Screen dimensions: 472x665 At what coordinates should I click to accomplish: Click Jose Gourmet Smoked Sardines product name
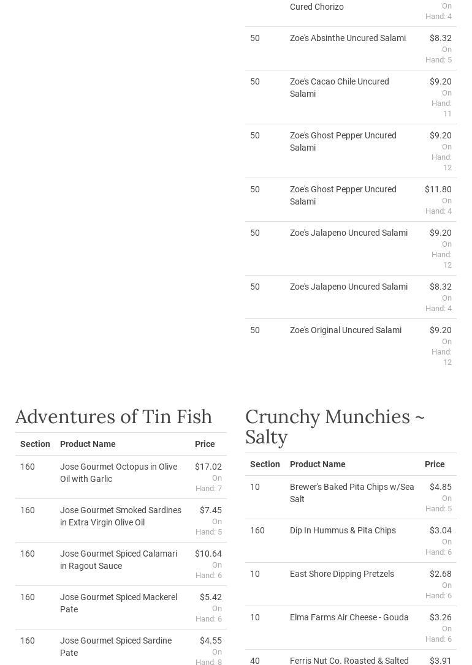120,516
